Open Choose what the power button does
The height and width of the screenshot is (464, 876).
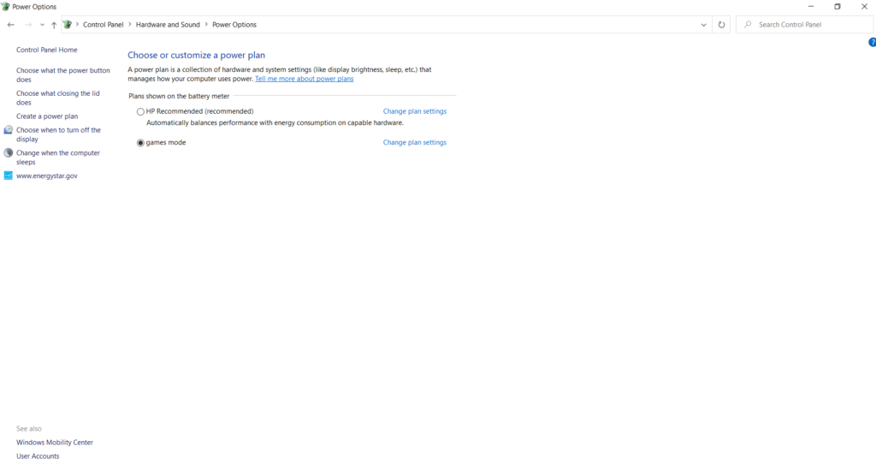pos(63,75)
